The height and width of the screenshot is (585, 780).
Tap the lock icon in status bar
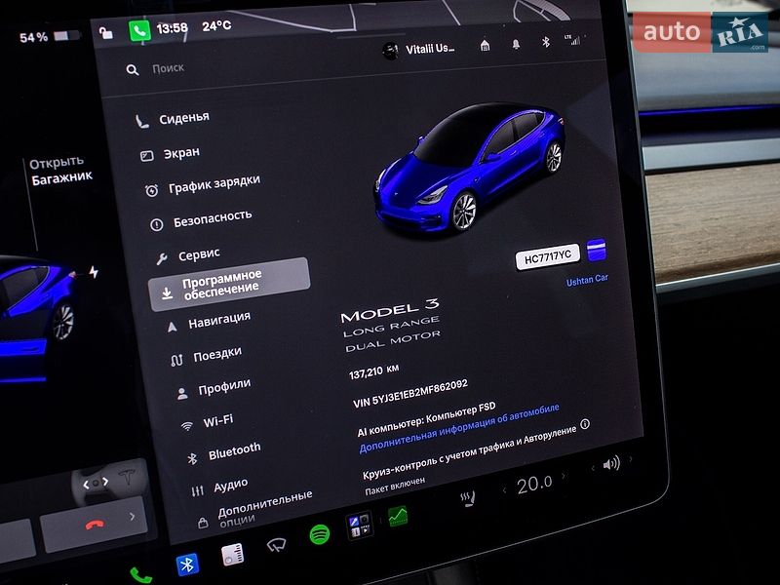point(105,33)
